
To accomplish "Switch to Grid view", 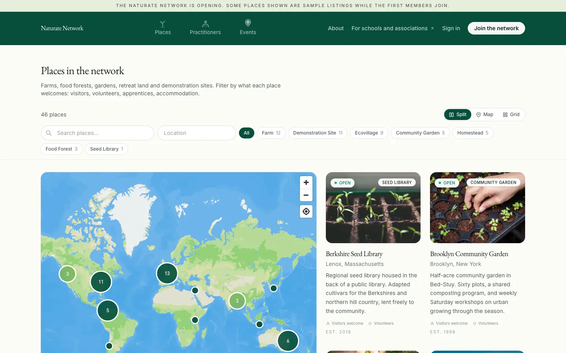I will pyautogui.click(x=511, y=115).
